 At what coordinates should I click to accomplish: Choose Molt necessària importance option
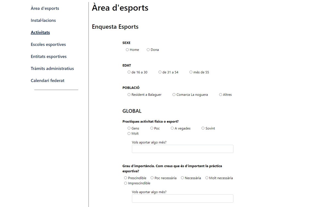click(x=207, y=178)
